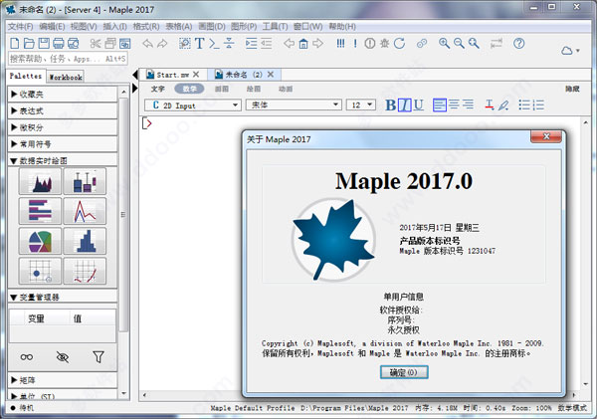Create a new document with the toolbar icon
This screenshot has width=597, height=419.
(x=15, y=43)
